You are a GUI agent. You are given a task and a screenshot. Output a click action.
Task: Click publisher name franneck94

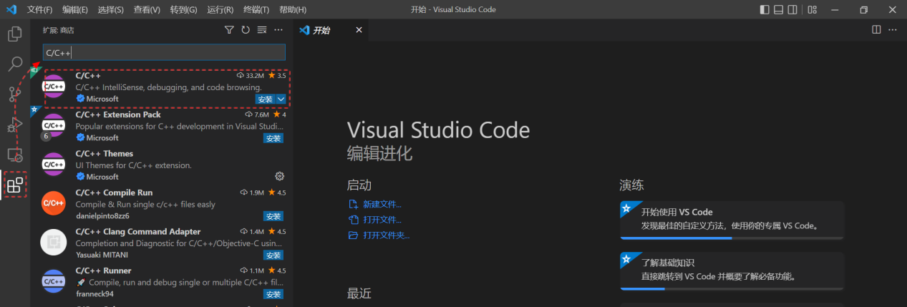[94, 293]
